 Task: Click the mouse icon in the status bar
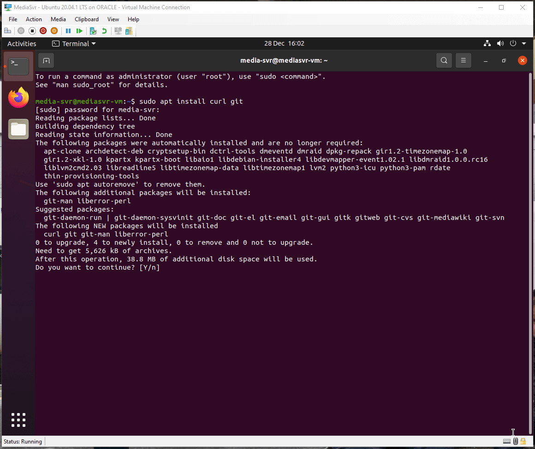pos(516,441)
